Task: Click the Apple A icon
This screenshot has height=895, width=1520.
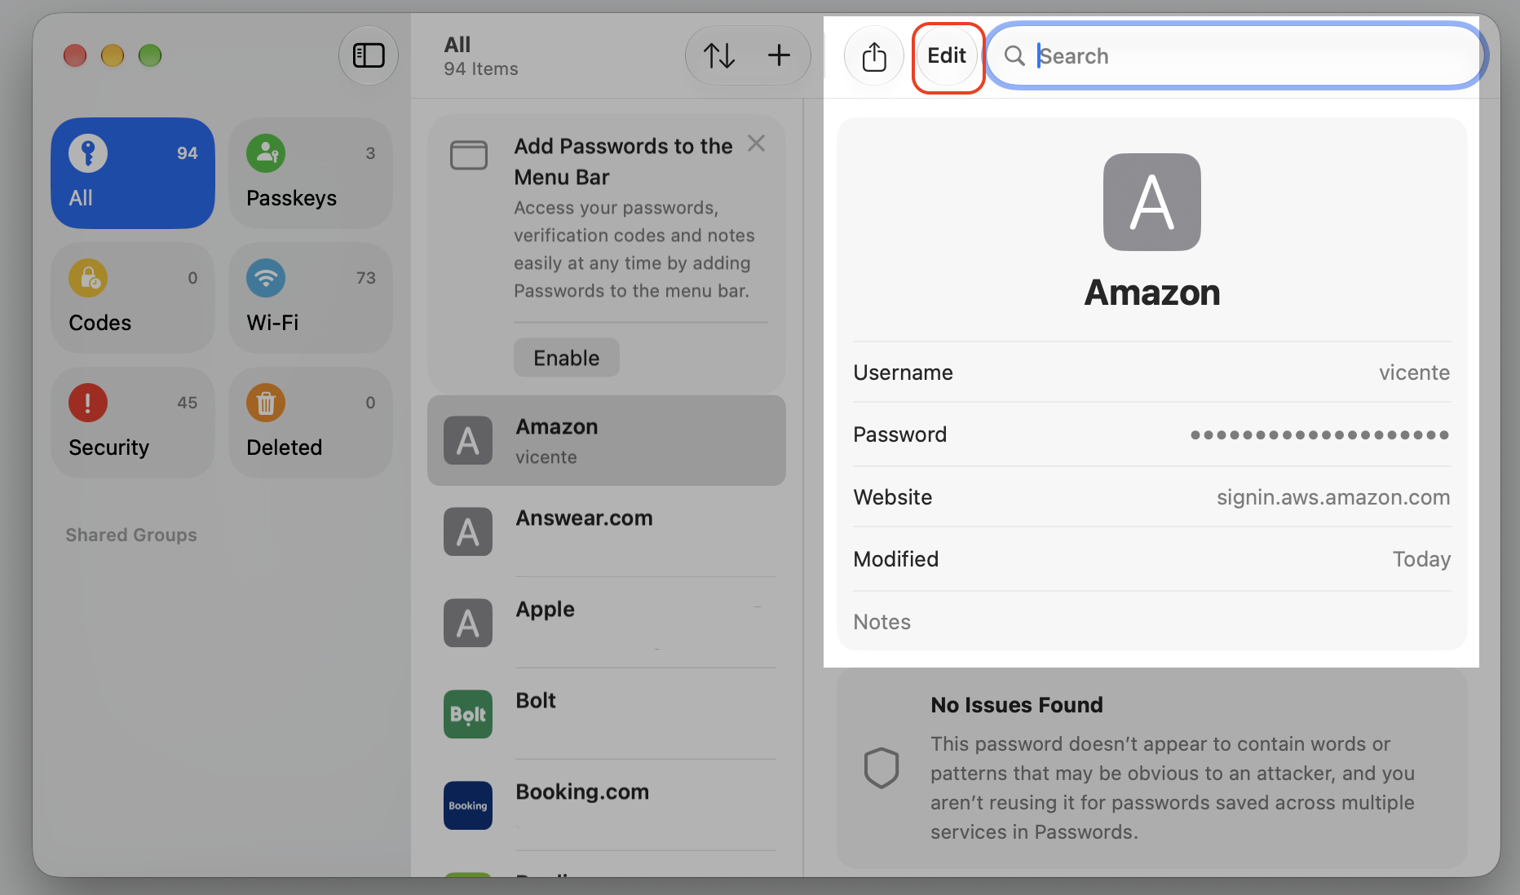Action: [x=468, y=623]
